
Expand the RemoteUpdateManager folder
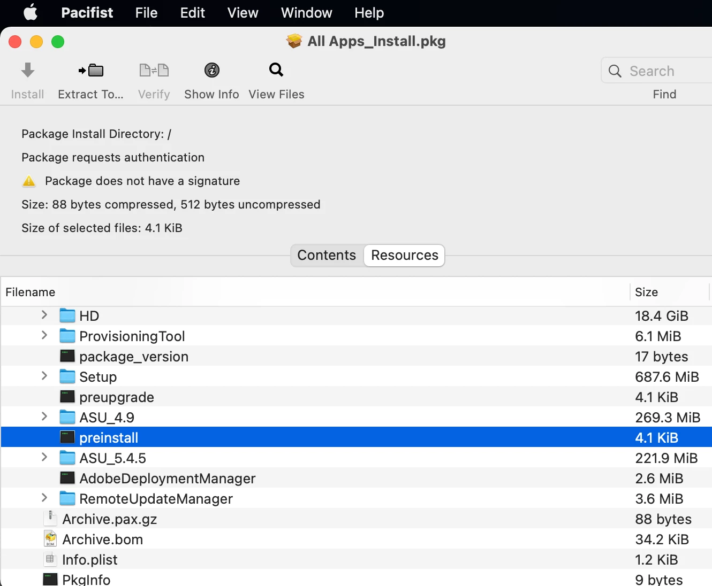tap(44, 498)
